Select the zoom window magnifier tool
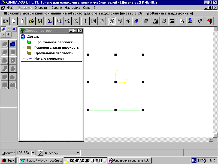Viewport: 218px width, 164px height. click(x=59, y=21)
